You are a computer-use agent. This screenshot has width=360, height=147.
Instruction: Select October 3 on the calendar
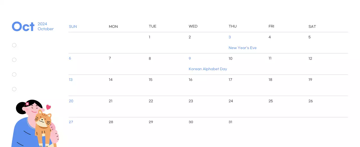tap(230, 37)
